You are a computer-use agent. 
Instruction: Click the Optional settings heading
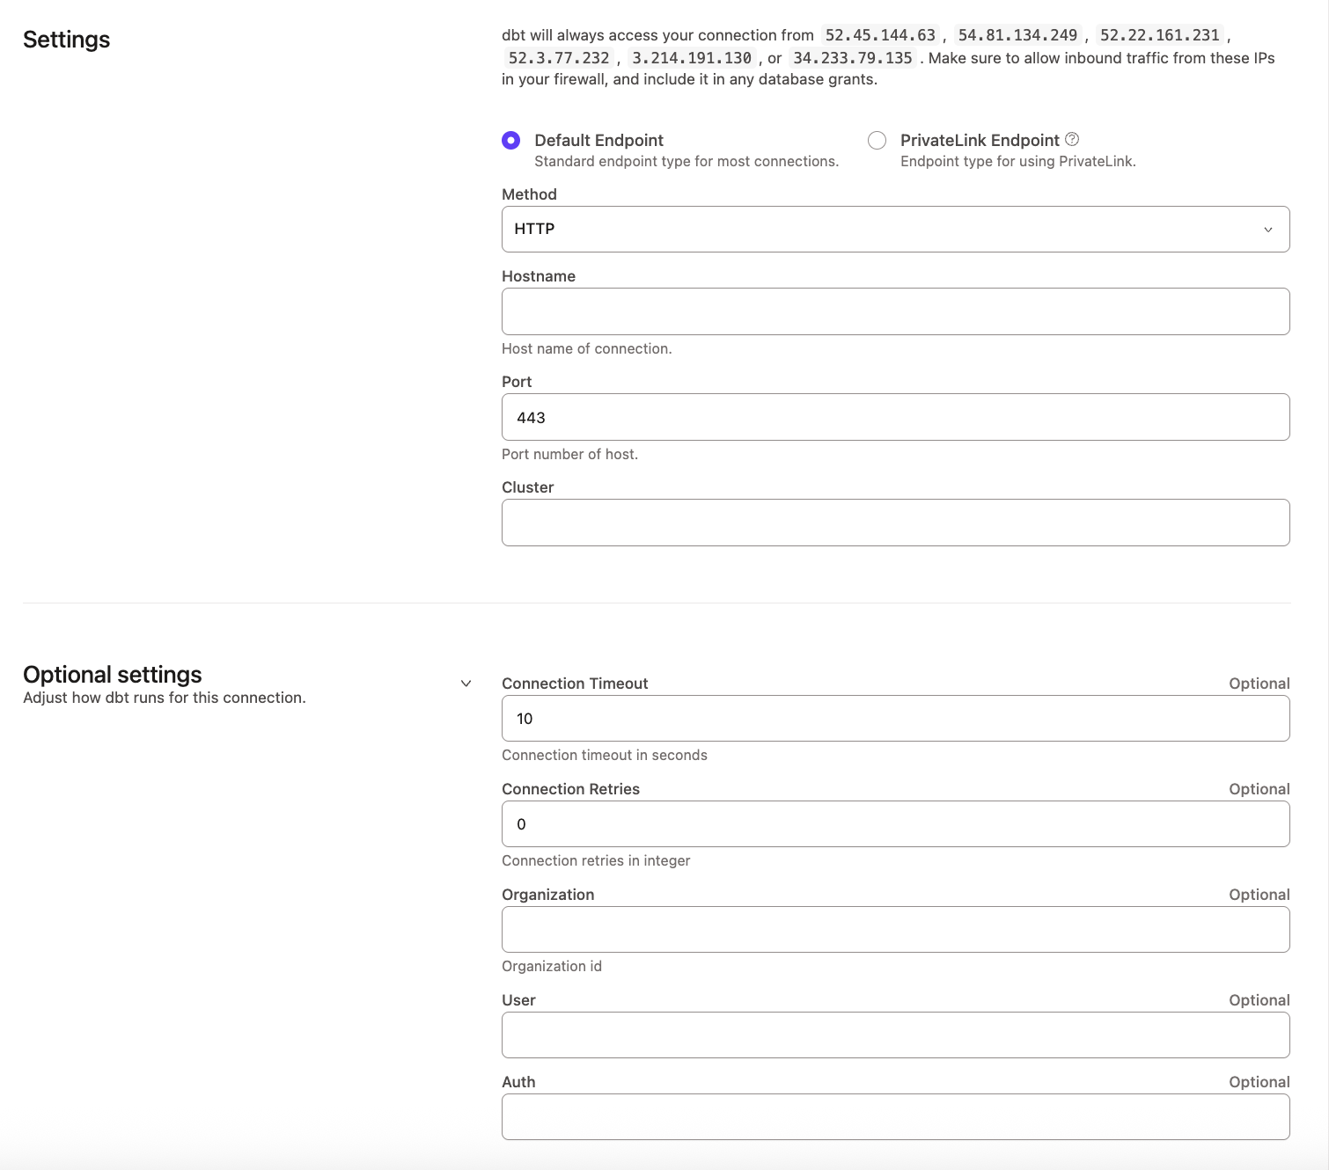pos(113,674)
